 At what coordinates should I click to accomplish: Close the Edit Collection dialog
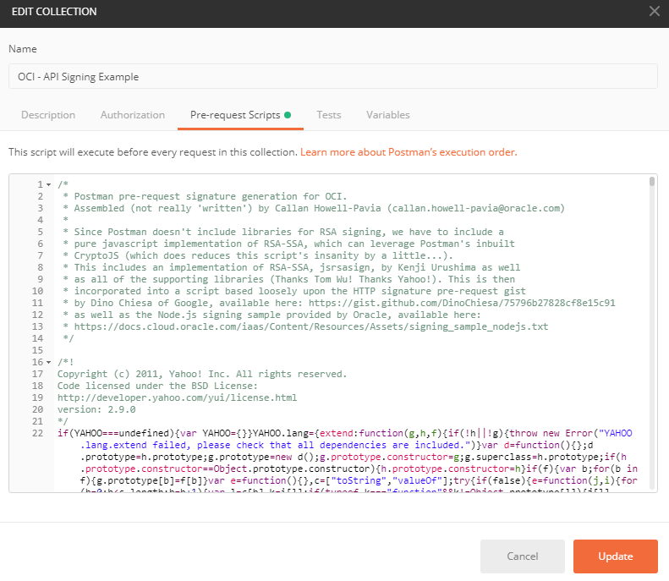(654, 11)
